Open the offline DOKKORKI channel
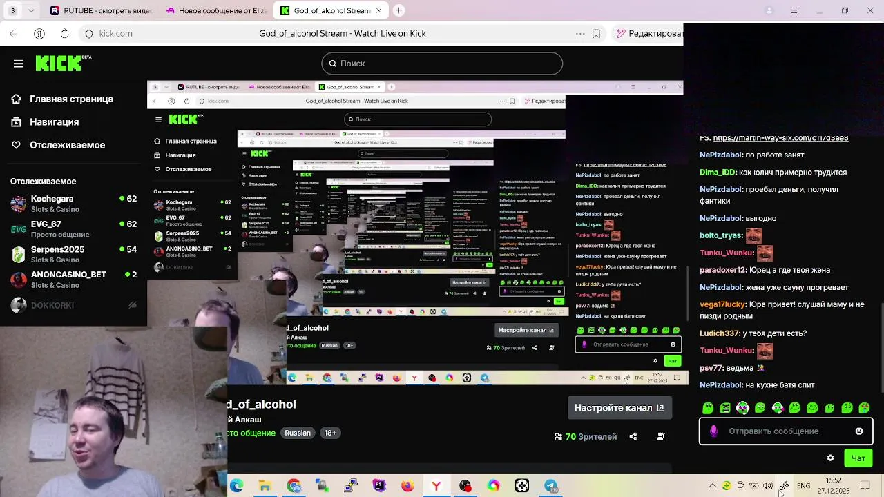The height and width of the screenshot is (497, 884). [x=73, y=305]
